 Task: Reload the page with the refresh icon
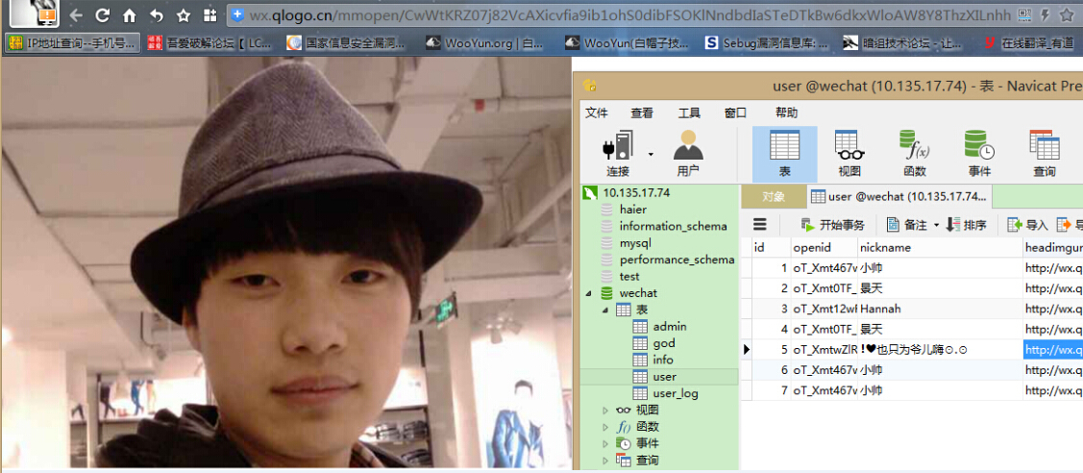[x=102, y=15]
